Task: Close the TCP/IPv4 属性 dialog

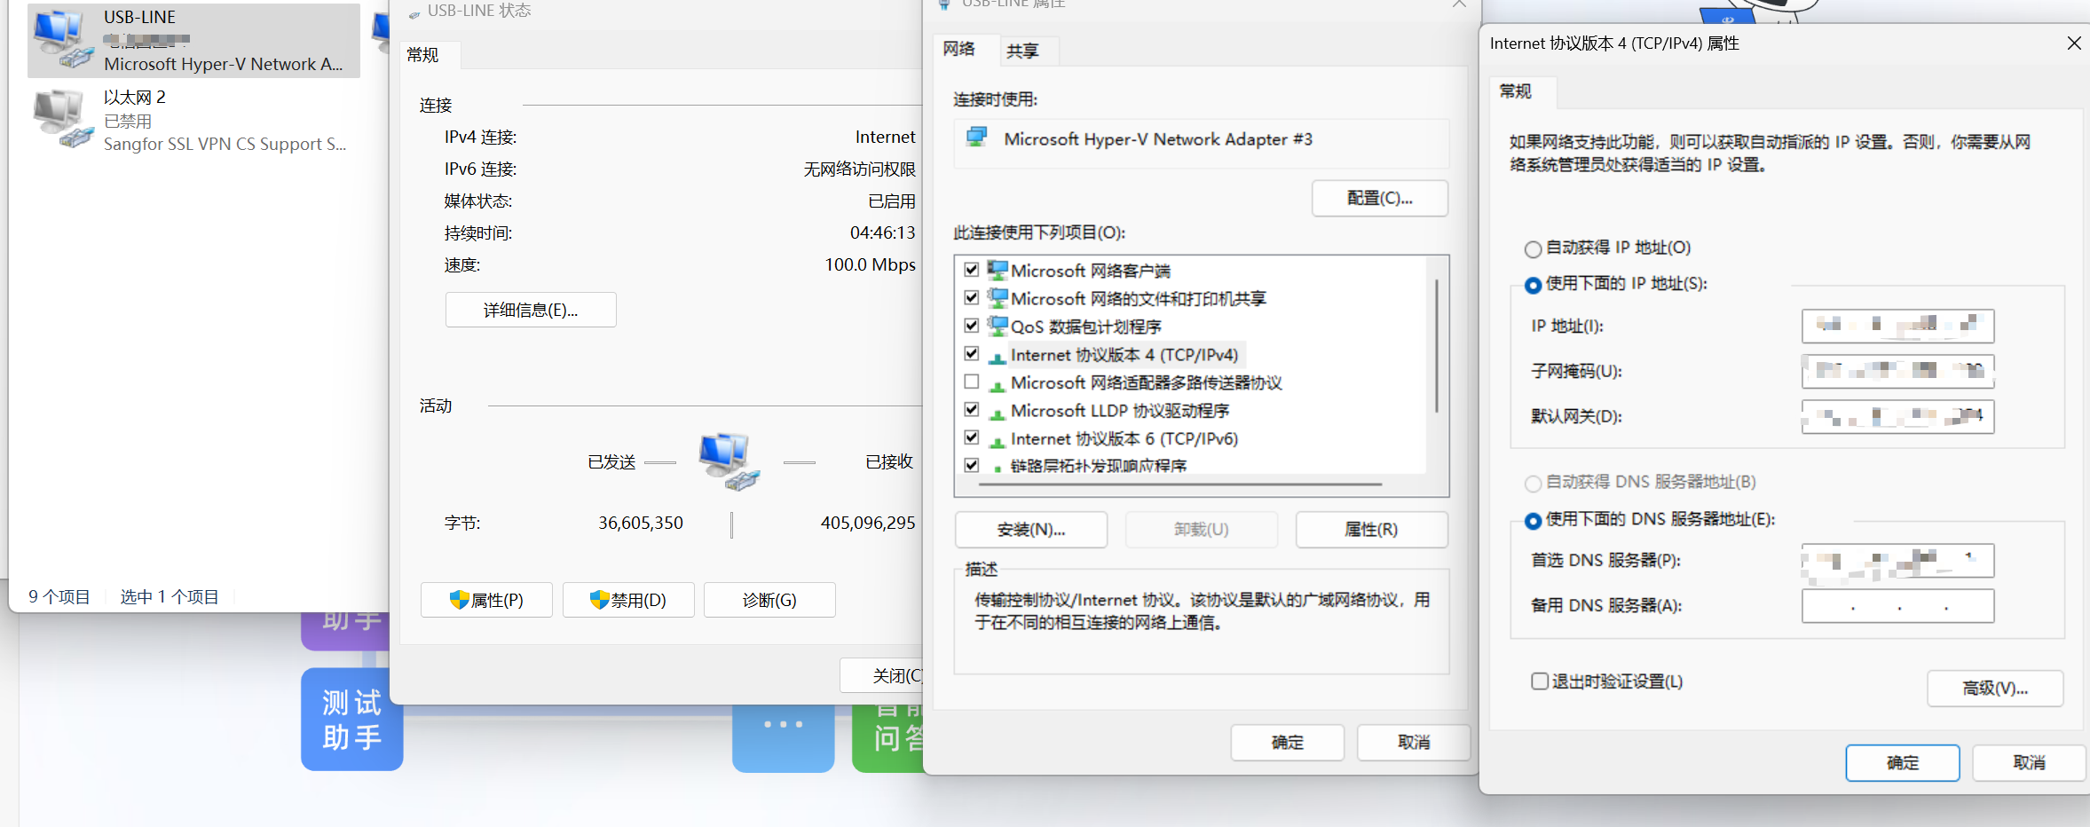Action: pos(2074,43)
